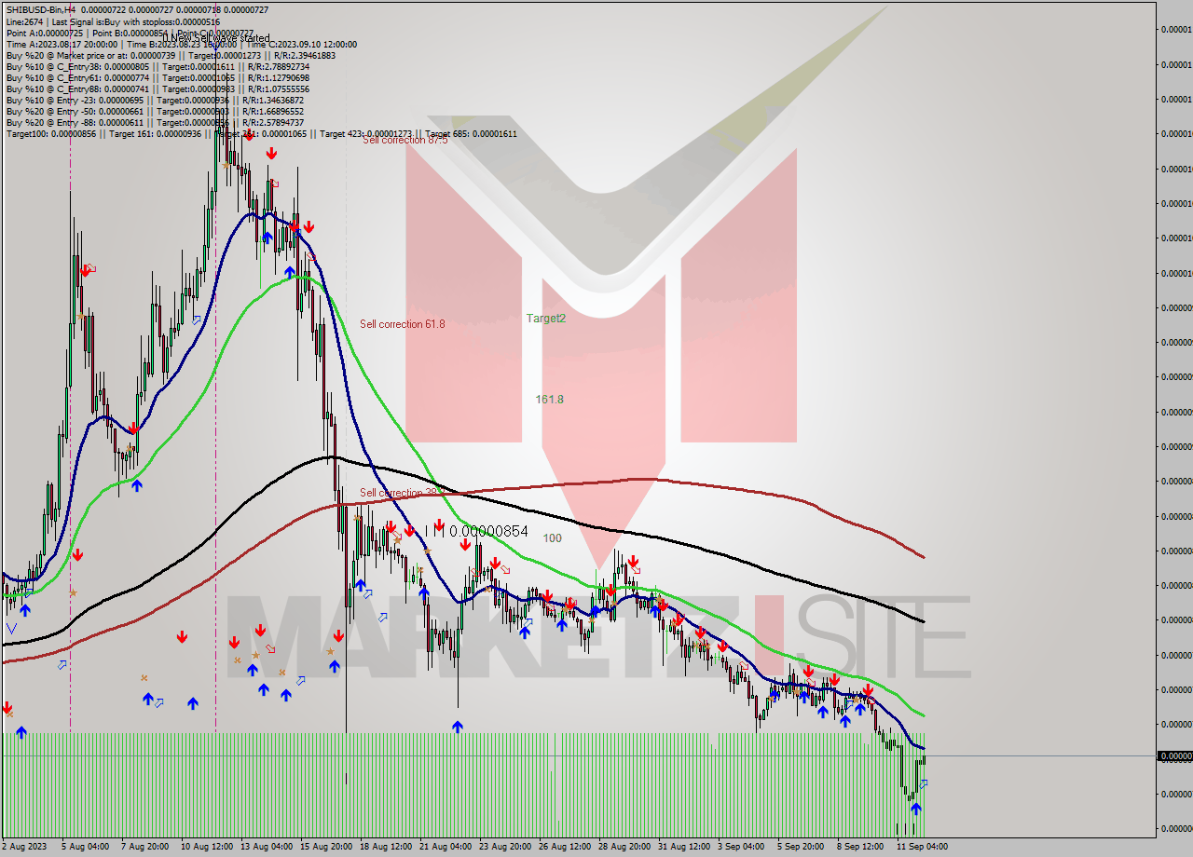The image size is (1193, 857).
Task: Click the 'Target100: 0.00000856' targets line
Action: click(261, 133)
